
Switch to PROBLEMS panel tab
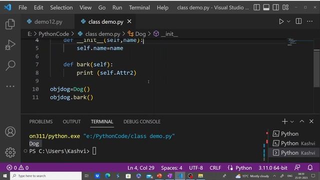click(x=41, y=121)
